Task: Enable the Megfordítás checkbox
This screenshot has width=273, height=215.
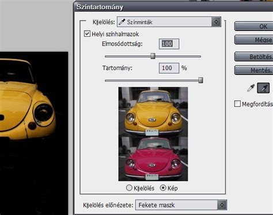Action: click(237, 104)
